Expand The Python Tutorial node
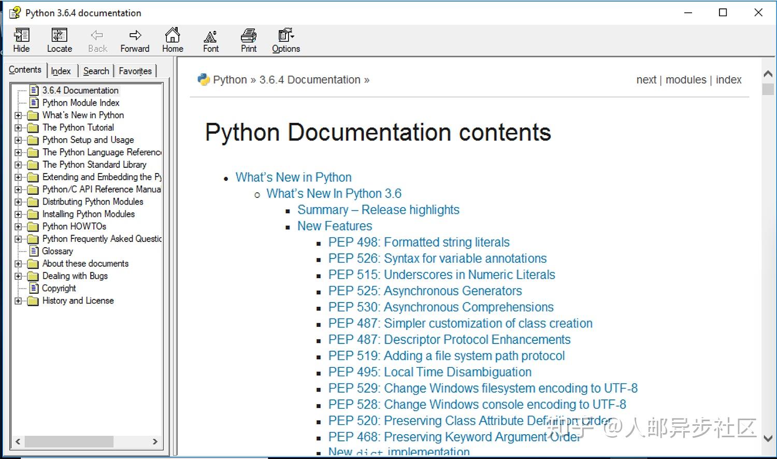This screenshot has width=777, height=459. click(19, 127)
